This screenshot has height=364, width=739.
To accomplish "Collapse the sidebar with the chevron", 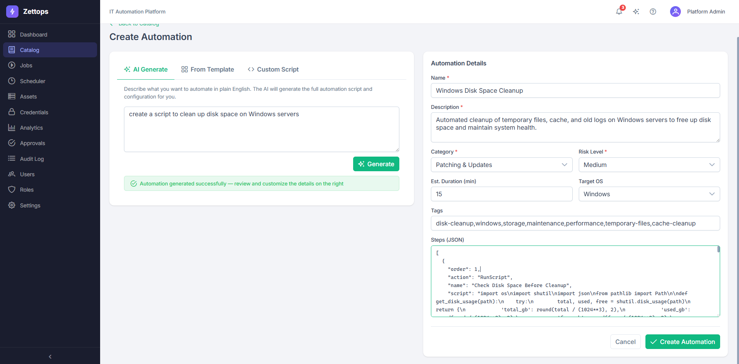I will point(50,357).
